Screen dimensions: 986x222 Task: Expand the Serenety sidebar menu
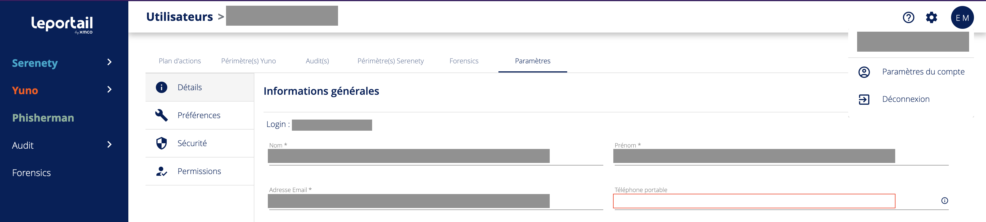109,62
